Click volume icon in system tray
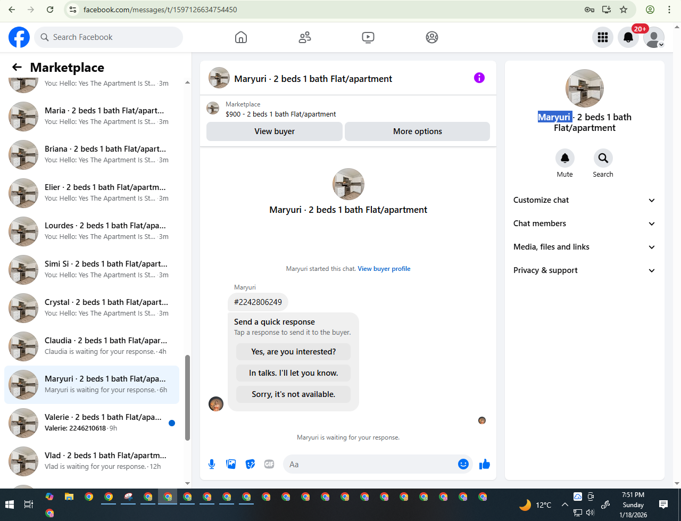This screenshot has height=521, width=681. (590, 513)
